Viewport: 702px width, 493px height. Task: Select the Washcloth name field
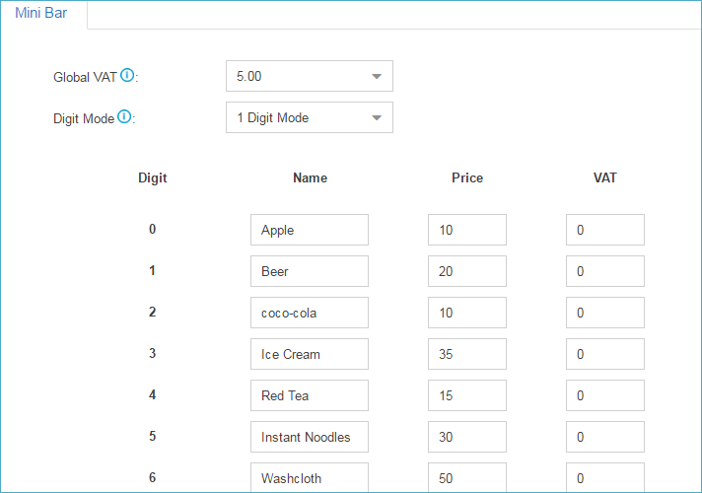click(309, 477)
